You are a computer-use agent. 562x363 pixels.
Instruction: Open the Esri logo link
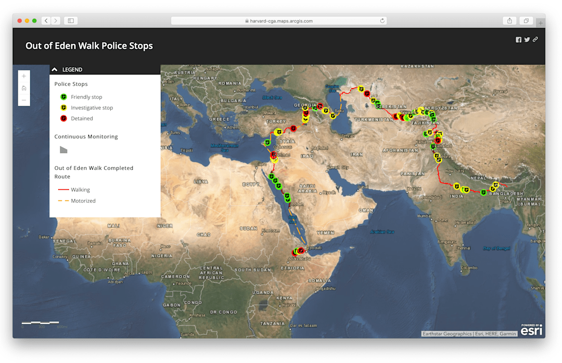(531, 330)
